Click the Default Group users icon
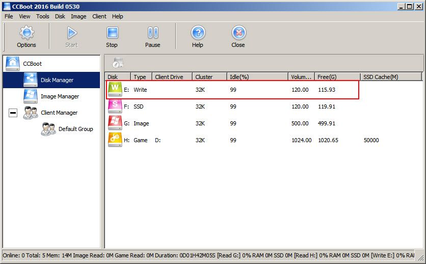The height and width of the screenshot is (264, 426). pos(48,129)
